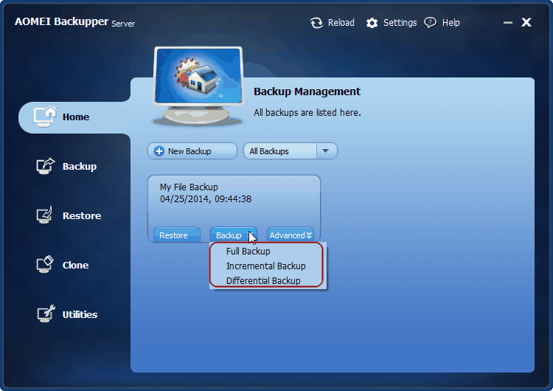Click the Reload circular arrows icon
The image size is (553, 391).
(x=316, y=23)
